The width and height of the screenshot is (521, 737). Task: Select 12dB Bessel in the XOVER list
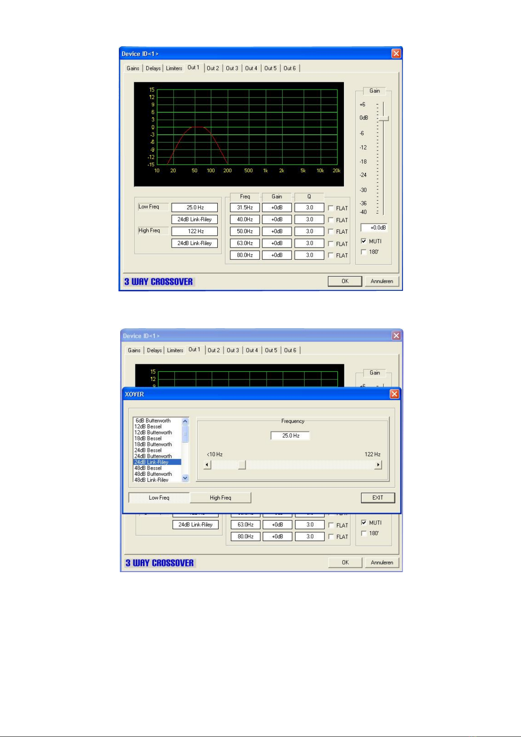point(157,426)
